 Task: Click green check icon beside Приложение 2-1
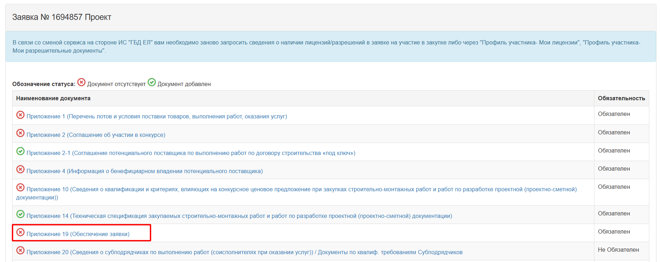20,151
